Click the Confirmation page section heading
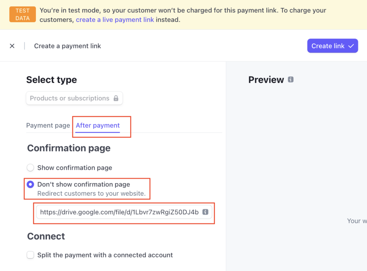The image size is (367, 271). [x=69, y=148]
